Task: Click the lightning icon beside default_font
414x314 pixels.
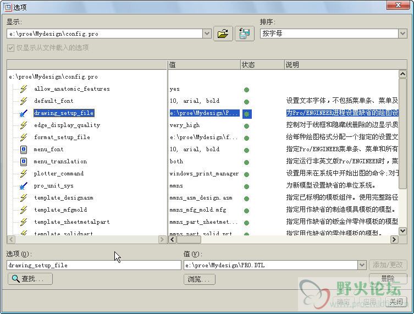Action: [24, 101]
